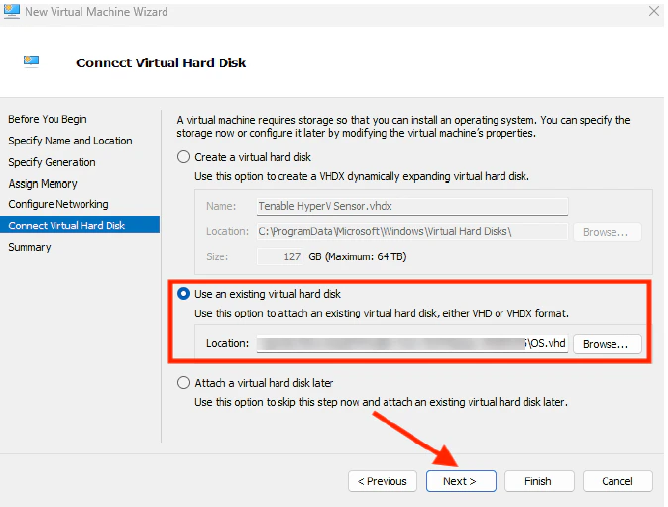This screenshot has width=668, height=507.
Task: Click the 'GB (Maximum: 64 TB)' text
Action: pos(358,257)
